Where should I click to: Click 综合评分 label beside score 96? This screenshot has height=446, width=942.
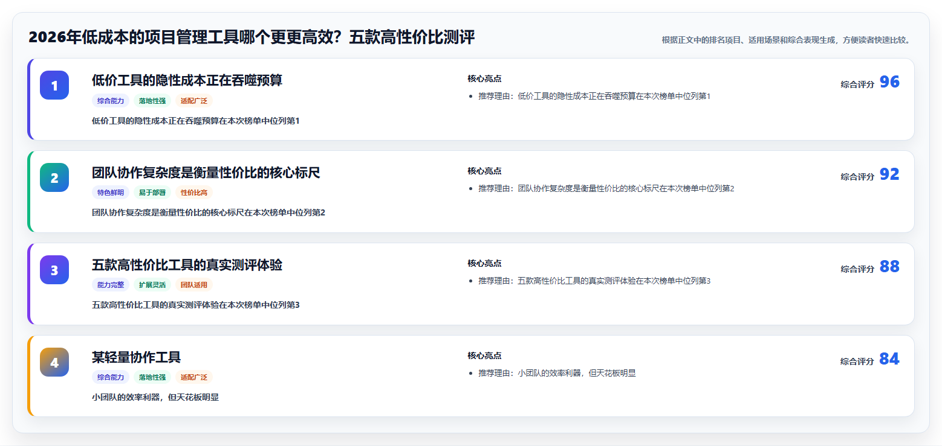tap(857, 84)
